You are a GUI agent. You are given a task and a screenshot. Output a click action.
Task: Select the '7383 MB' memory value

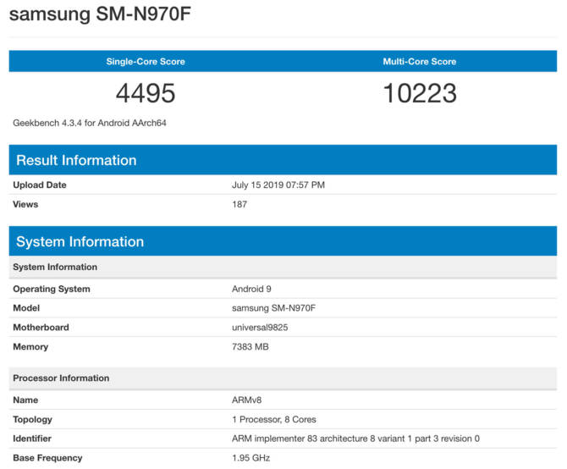250,347
